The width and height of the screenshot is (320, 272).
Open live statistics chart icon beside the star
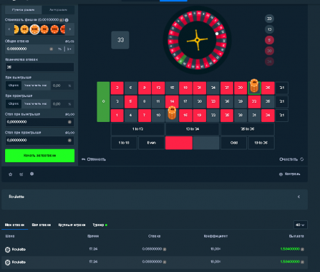pos(21,174)
